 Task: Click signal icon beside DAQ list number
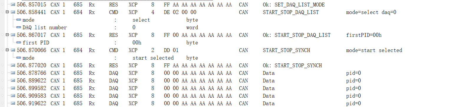(x=19, y=27)
